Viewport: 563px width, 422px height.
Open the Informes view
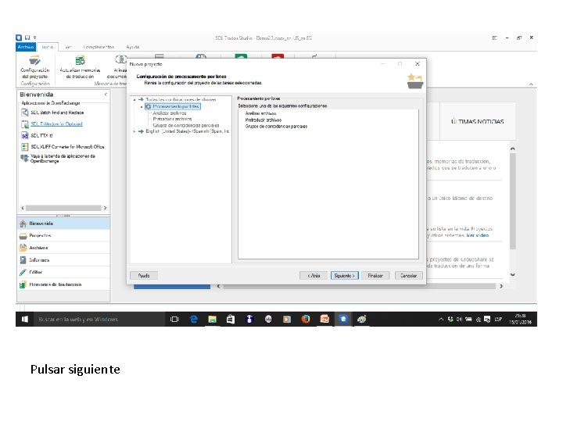pyautogui.click(x=63, y=260)
